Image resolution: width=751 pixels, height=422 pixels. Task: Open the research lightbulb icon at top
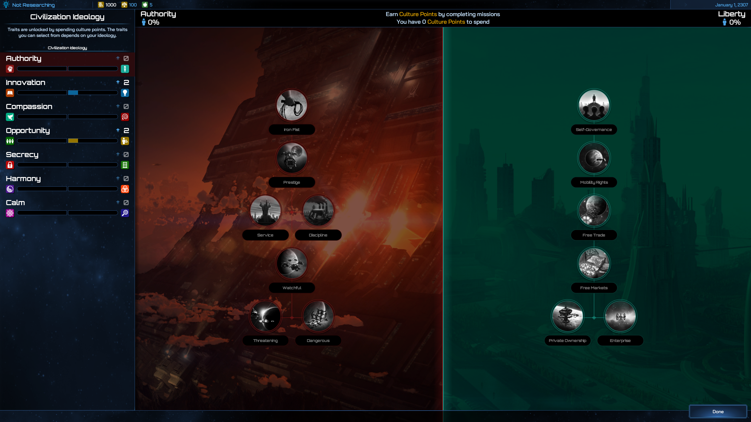6,5
